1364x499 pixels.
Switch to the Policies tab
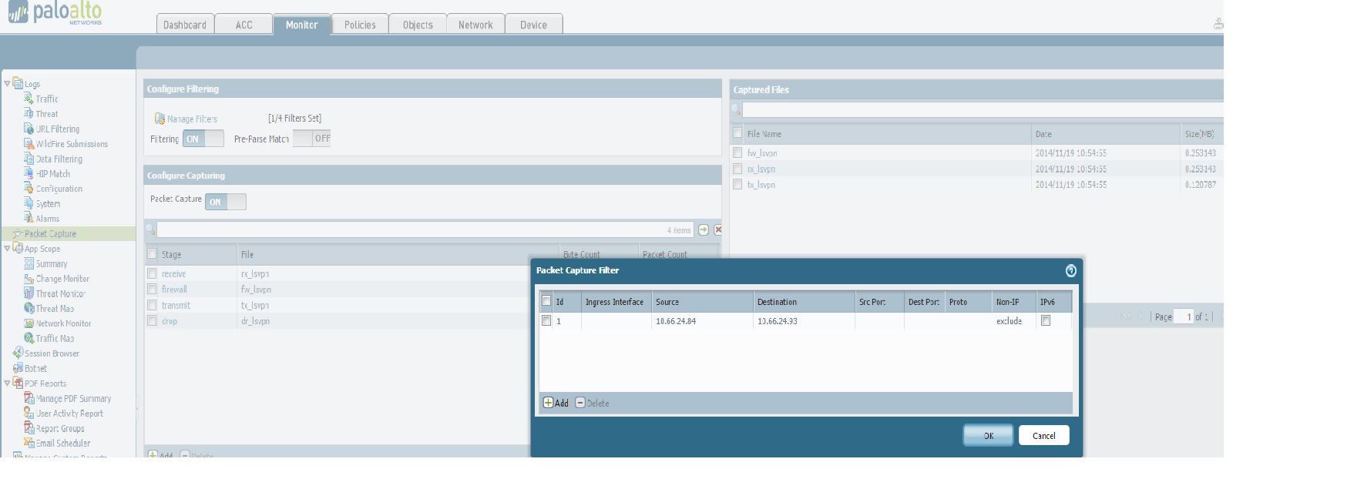click(360, 25)
